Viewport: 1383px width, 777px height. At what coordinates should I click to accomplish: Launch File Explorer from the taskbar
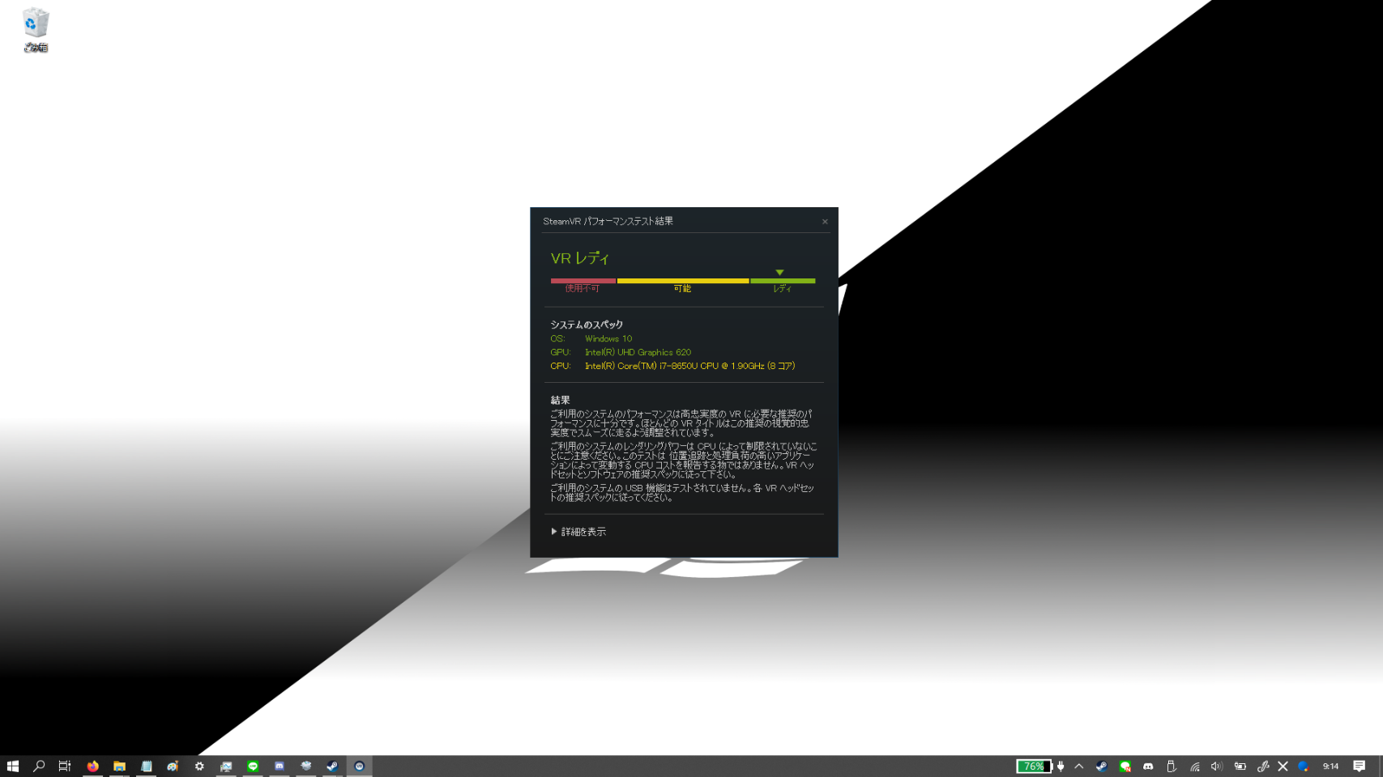click(x=119, y=766)
